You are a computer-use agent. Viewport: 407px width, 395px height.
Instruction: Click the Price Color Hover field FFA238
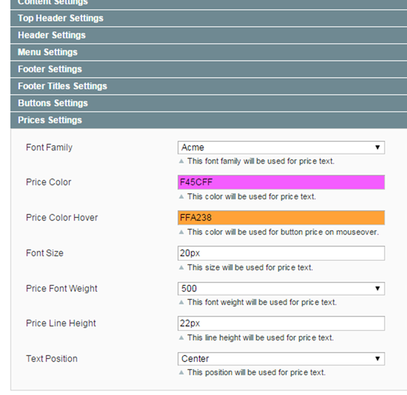281,218
